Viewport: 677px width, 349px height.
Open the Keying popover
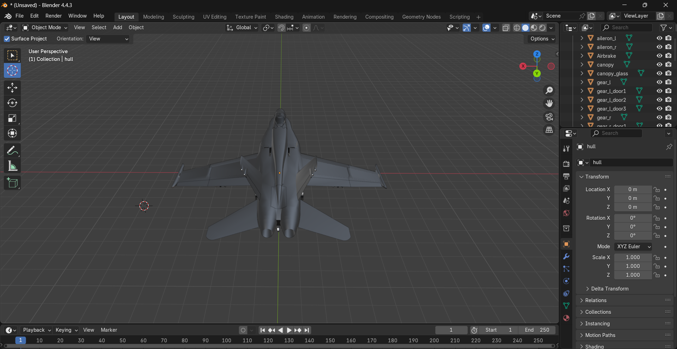[x=66, y=330]
